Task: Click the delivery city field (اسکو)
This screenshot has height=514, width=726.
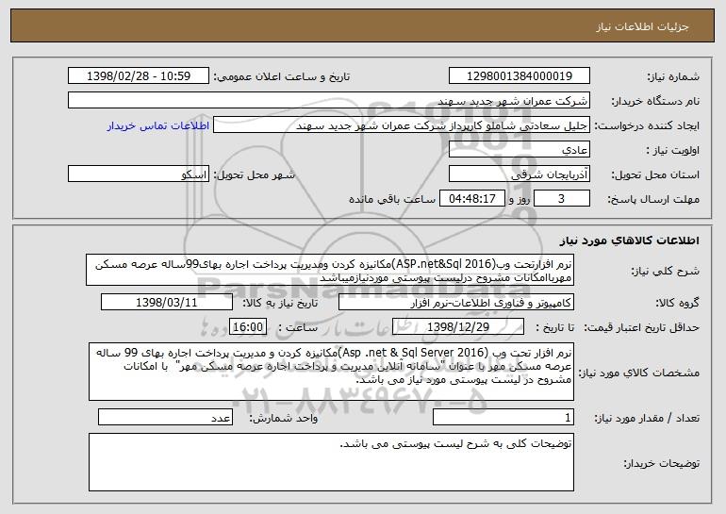Action: 139,174
